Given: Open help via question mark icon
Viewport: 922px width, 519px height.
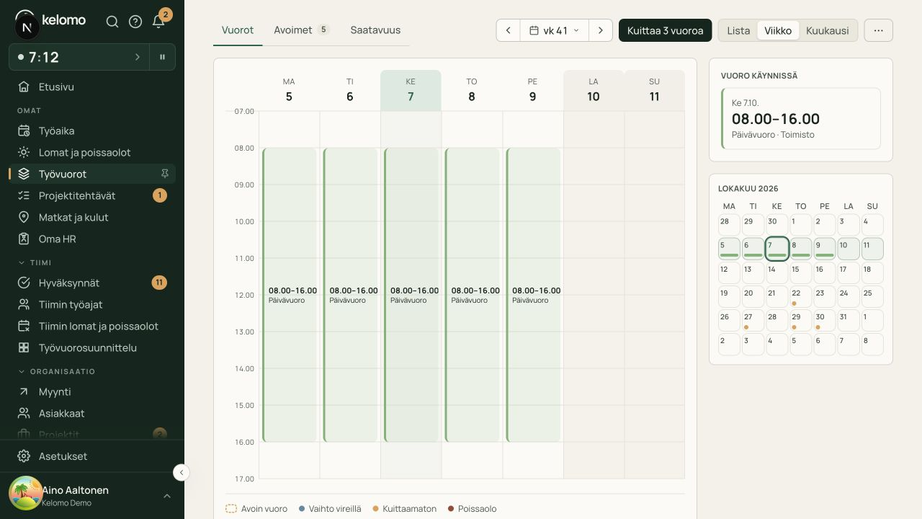Looking at the screenshot, I should click(135, 22).
